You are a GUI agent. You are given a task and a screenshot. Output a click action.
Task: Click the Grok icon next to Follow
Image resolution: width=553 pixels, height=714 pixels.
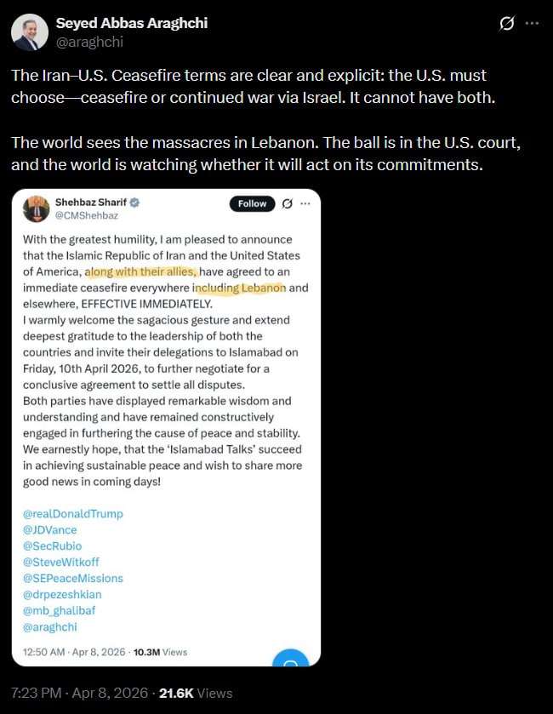coord(287,203)
